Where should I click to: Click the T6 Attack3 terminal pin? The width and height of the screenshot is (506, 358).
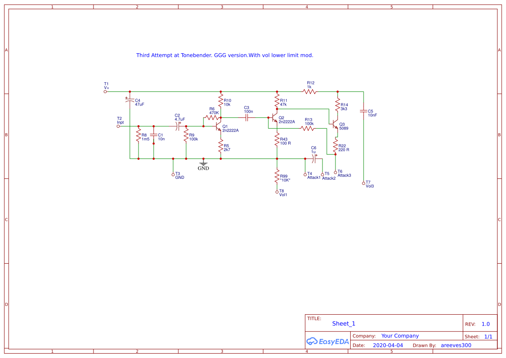[336, 171]
